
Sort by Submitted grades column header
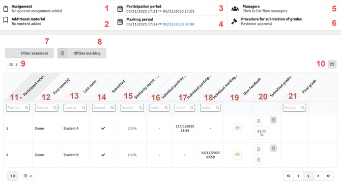280,86
